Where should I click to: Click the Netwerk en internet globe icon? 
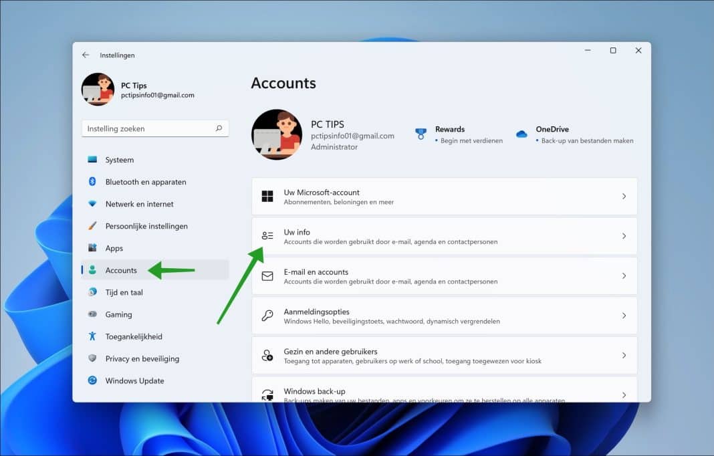(x=94, y=204)
